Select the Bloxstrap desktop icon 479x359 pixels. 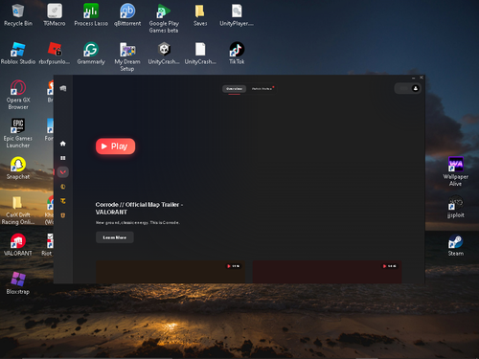pos(18,283)
